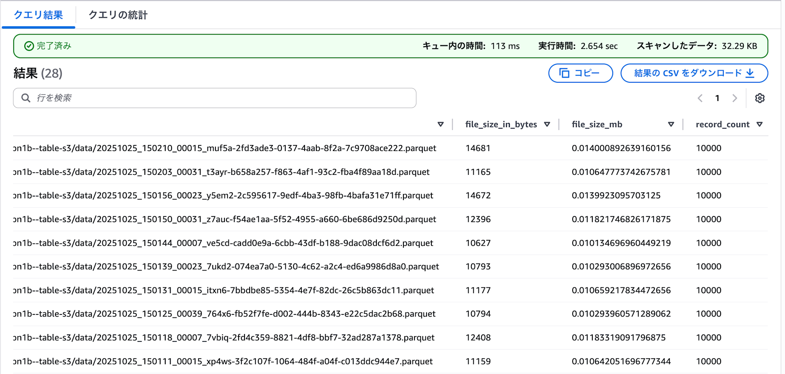The image size is (785, 374).
Task: Click the コピー button
Action: pos(580,73)
